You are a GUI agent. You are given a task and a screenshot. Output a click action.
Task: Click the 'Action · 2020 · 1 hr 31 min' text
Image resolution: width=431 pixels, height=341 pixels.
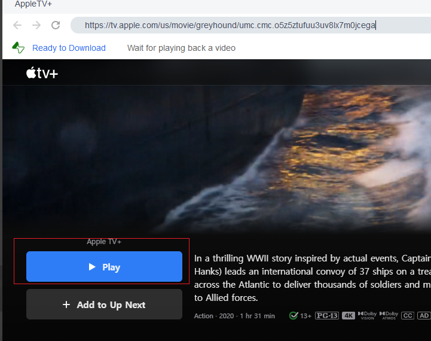[234, 316]
